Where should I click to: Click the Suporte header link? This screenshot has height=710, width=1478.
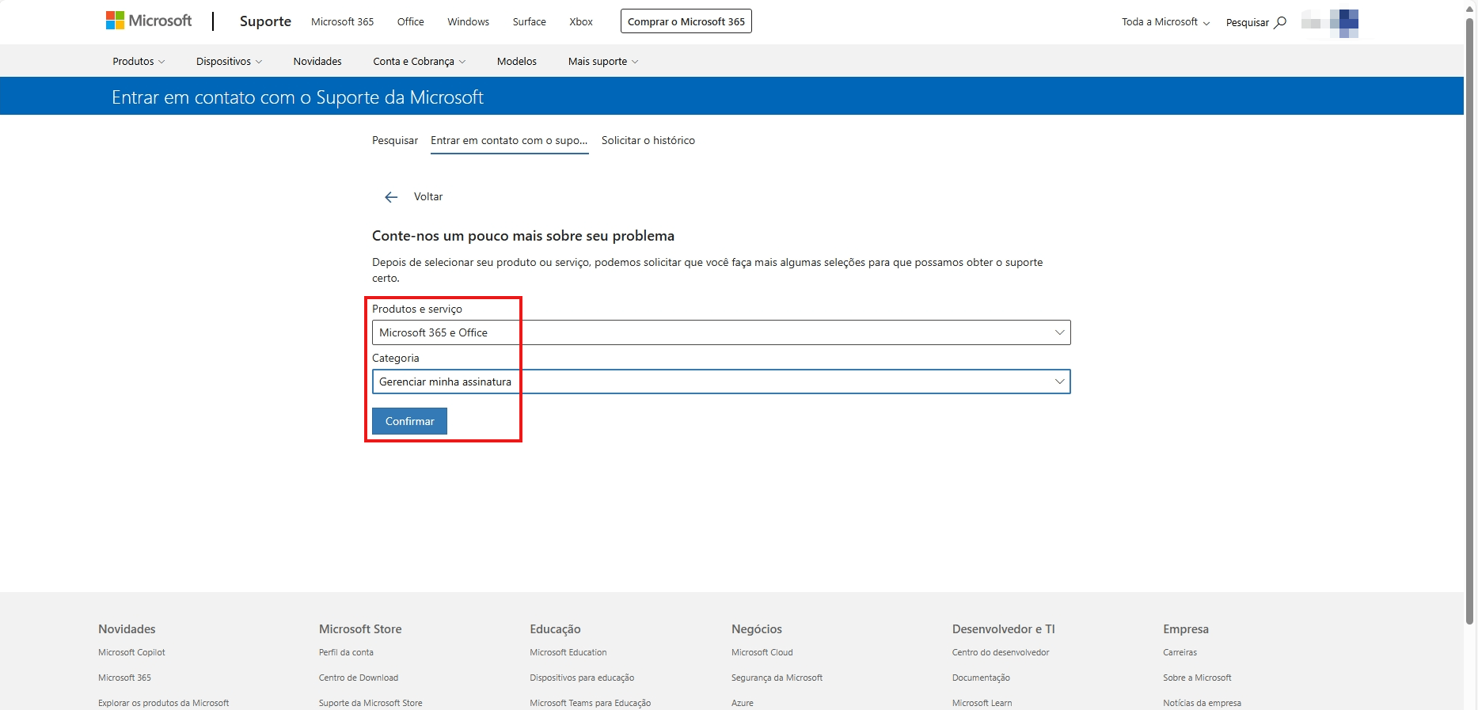tap(265, 21)
